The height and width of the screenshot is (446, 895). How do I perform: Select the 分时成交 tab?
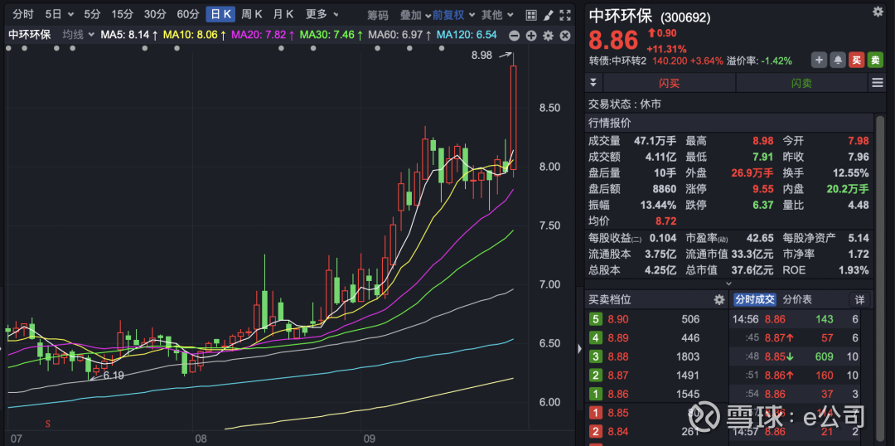click(x=755, y=300)
